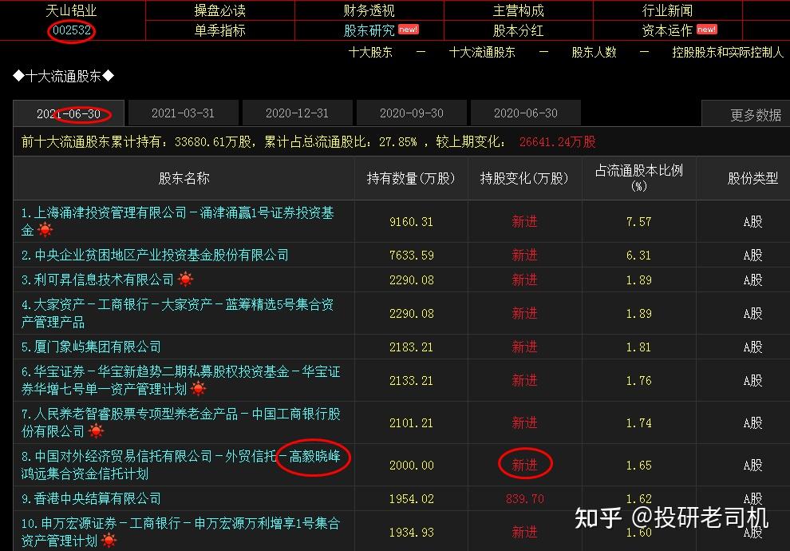Click the sun icon after 人民养老 shareholder
The width and height of the screenshot is (790, 551).
(96, 431)
